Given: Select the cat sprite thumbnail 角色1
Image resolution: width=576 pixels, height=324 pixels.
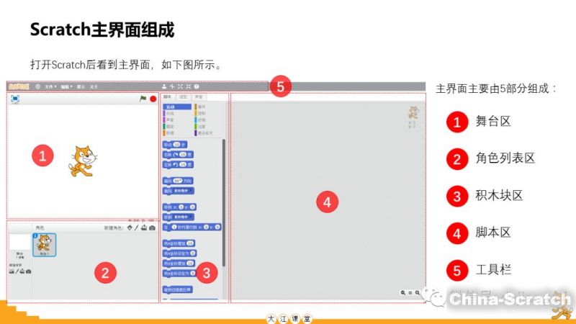Looking at the screenshot, I should point(45,245).
